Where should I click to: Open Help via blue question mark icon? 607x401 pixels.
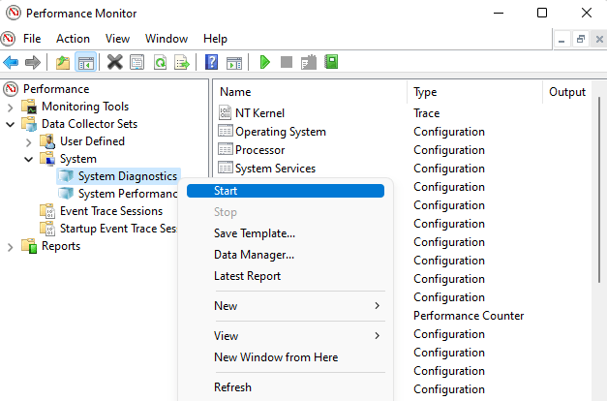click(x=211, y=62)
